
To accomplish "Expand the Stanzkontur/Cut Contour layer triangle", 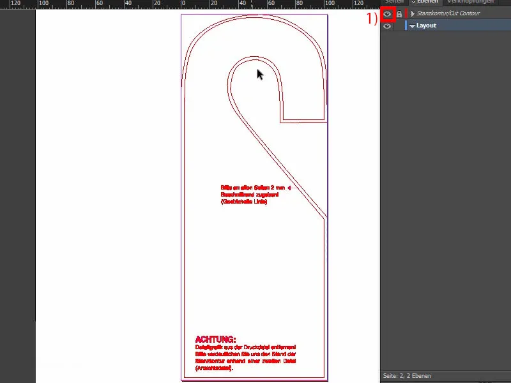I will 413,13.
